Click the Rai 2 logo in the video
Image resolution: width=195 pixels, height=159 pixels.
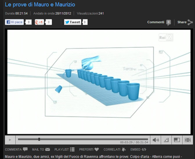(166, 37)
